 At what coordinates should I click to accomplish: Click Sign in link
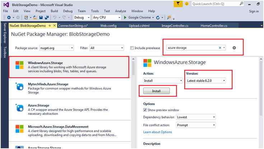254,11
